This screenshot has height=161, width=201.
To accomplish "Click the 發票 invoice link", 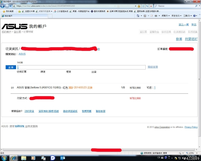I will coord(179,39).
